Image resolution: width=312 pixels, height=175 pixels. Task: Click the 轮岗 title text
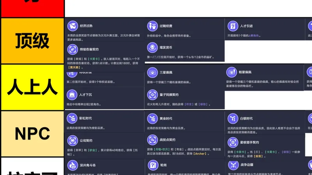pos(163,165)
